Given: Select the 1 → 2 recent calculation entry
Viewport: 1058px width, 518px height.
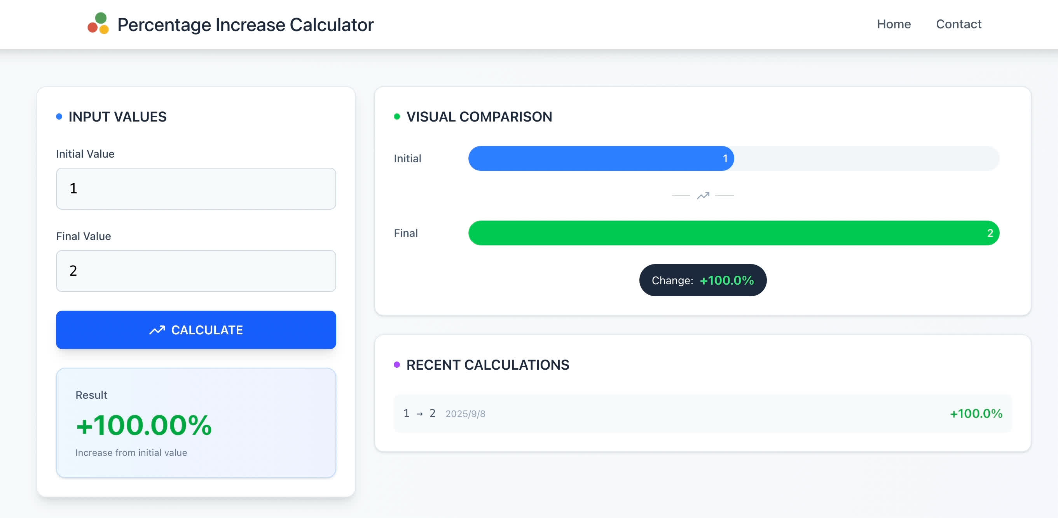Looking at the screenshot, I should click(x=702, y=413).
